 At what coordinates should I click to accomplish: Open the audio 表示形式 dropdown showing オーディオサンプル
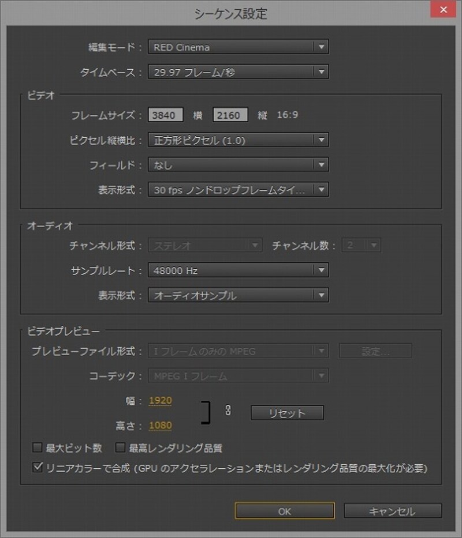(x=238, y=295)
